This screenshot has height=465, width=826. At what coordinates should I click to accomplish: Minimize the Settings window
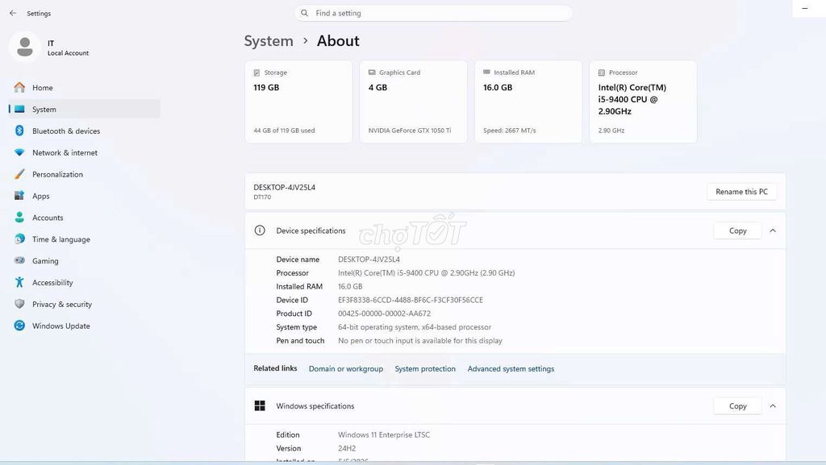[x=804, y=8]
